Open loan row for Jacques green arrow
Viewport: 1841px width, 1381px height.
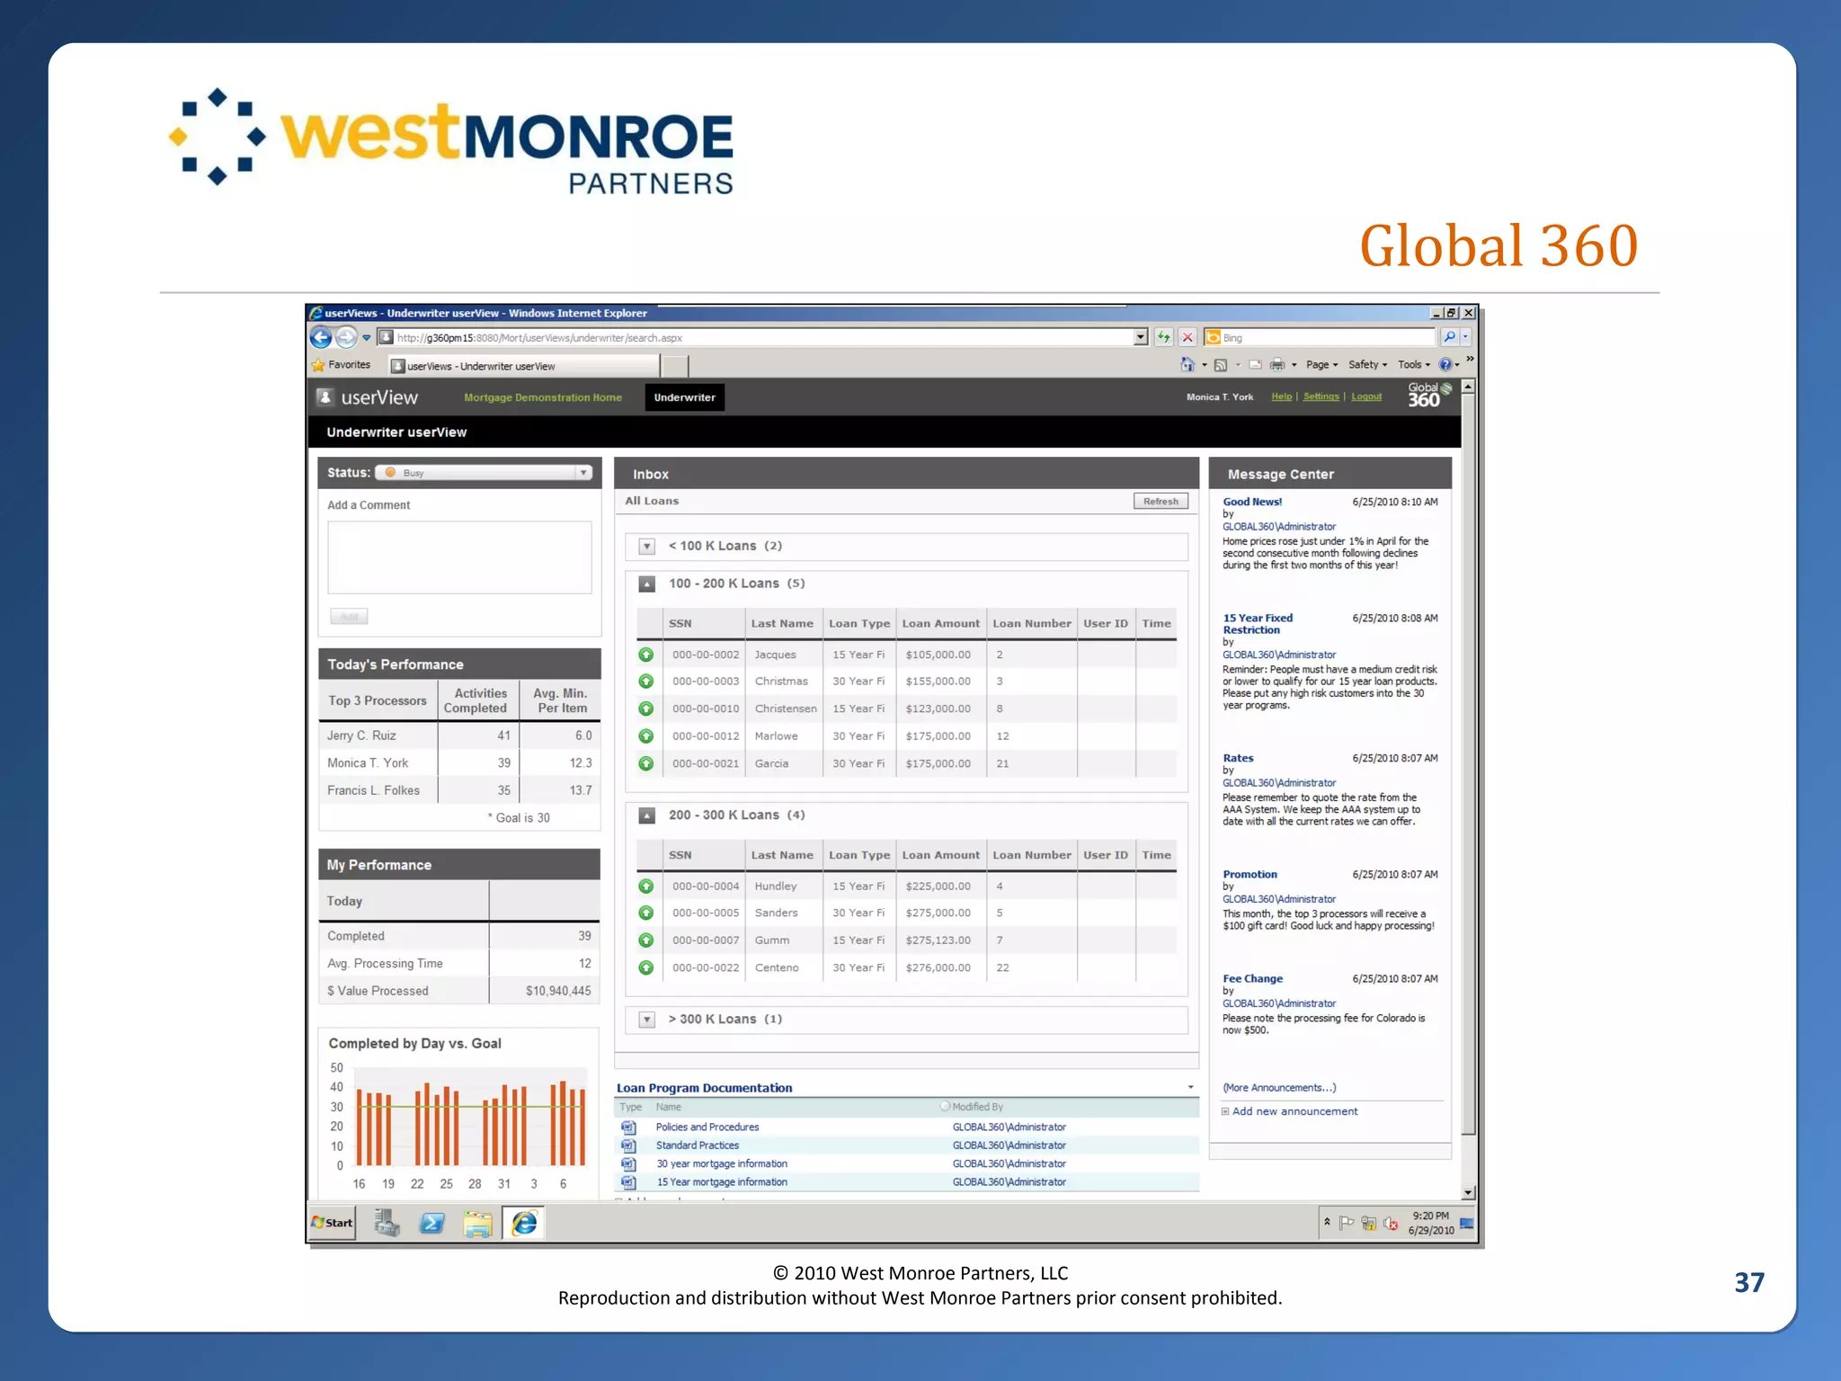click(x=645, y=655)
